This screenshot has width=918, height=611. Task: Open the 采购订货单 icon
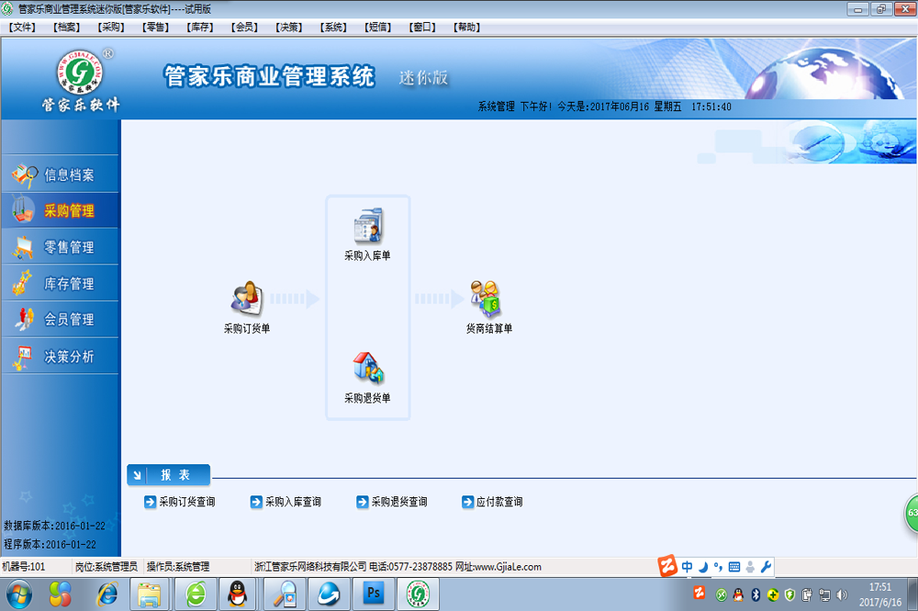(247, 306)
